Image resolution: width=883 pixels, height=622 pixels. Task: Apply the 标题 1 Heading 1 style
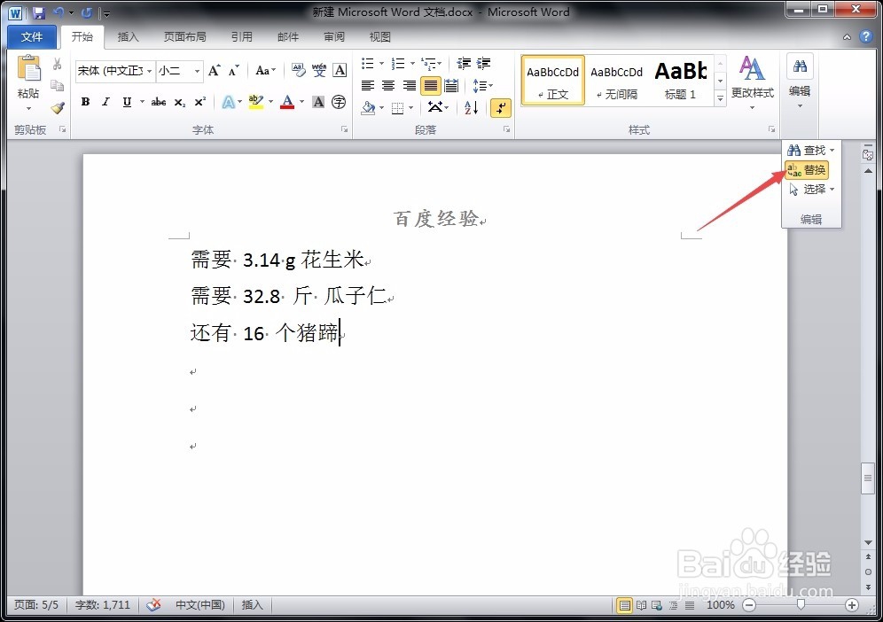681,80
